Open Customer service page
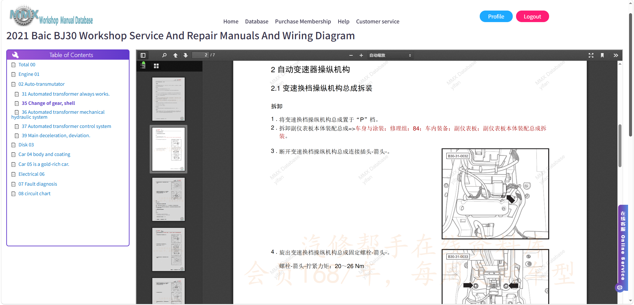Viewport: 634px width, 305px height. [x=378, y=21]
